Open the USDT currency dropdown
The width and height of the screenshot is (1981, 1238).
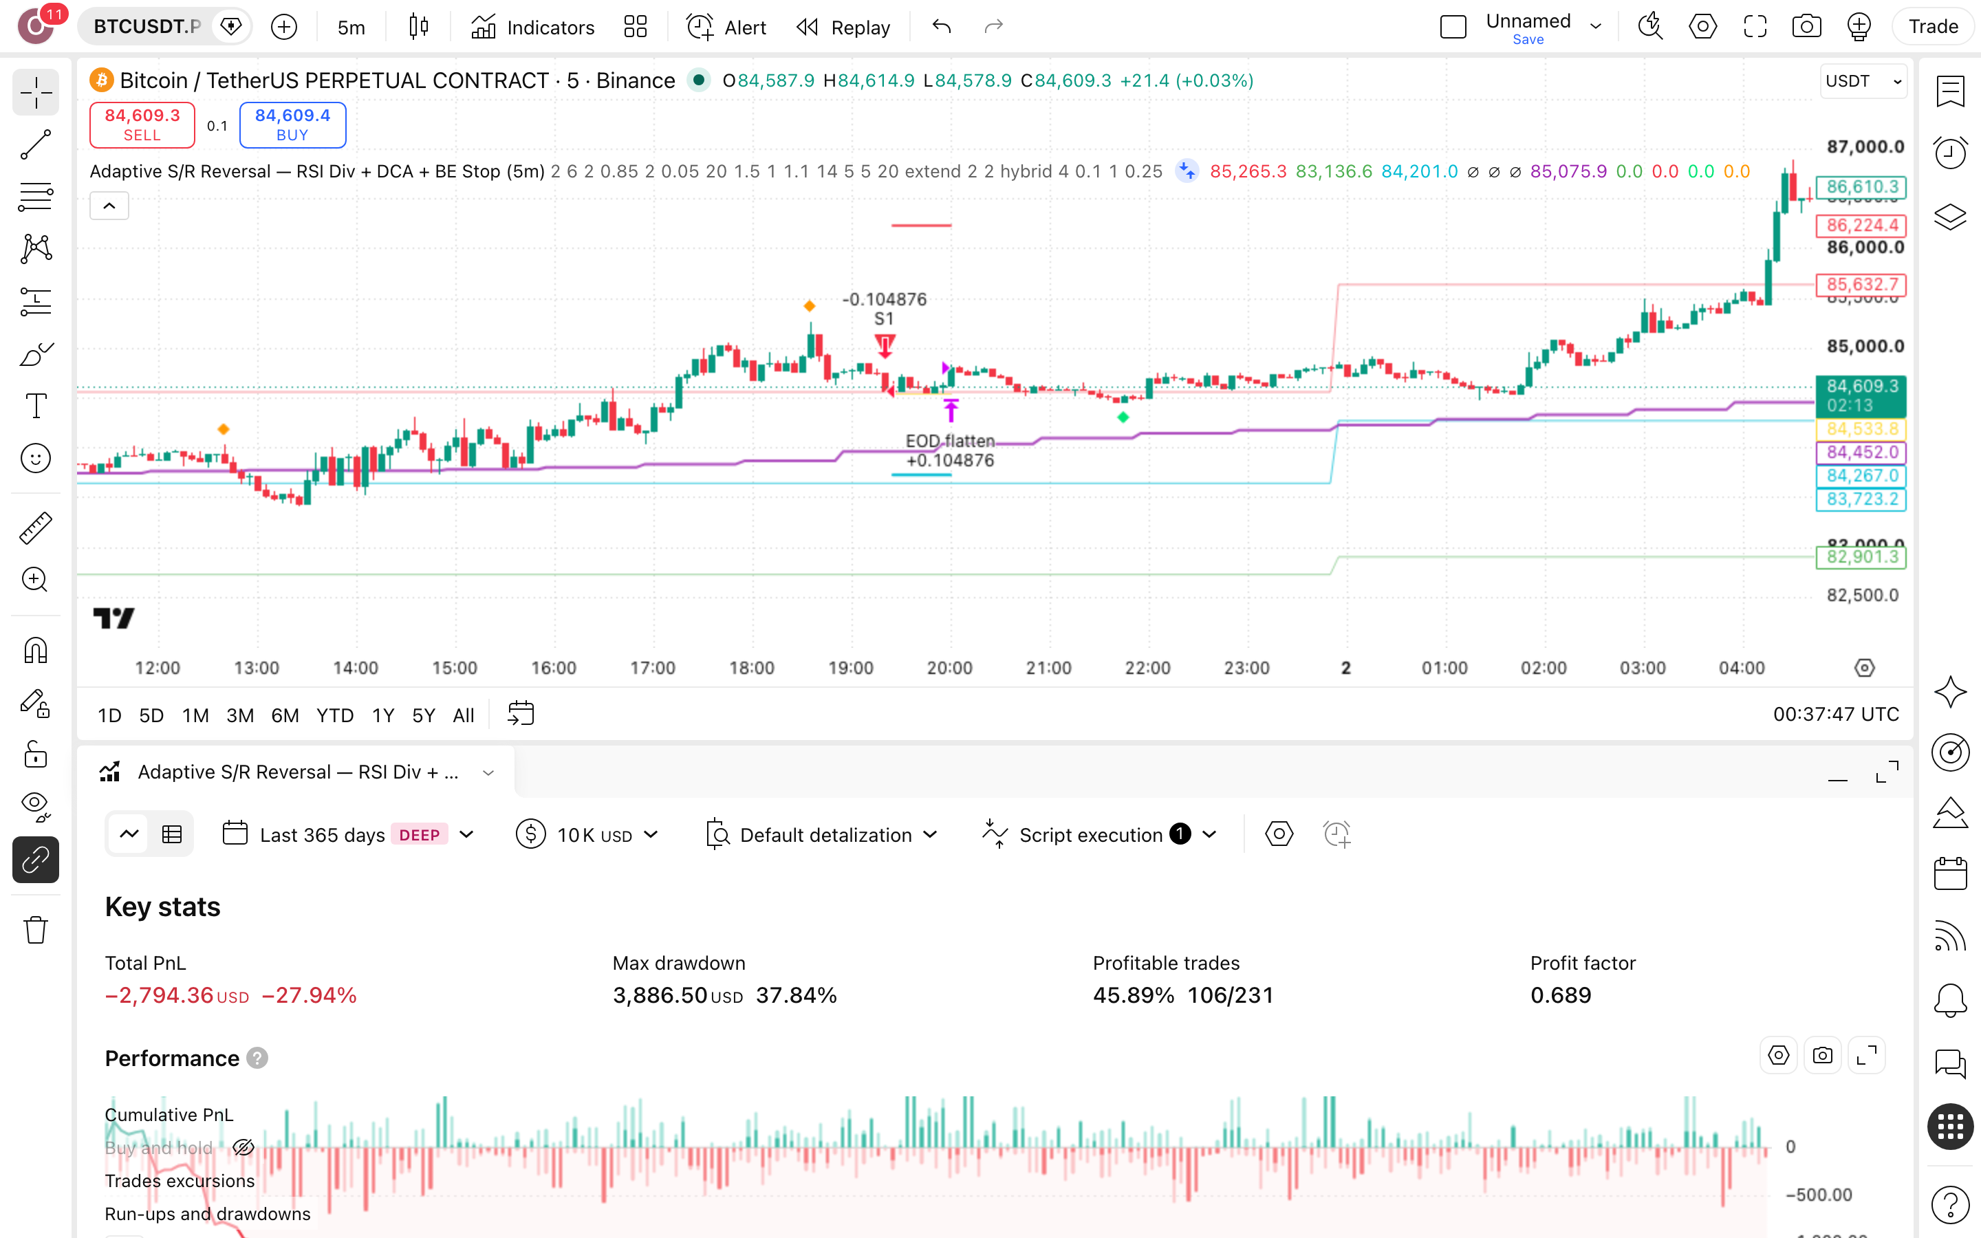[x=1864, y=81]
